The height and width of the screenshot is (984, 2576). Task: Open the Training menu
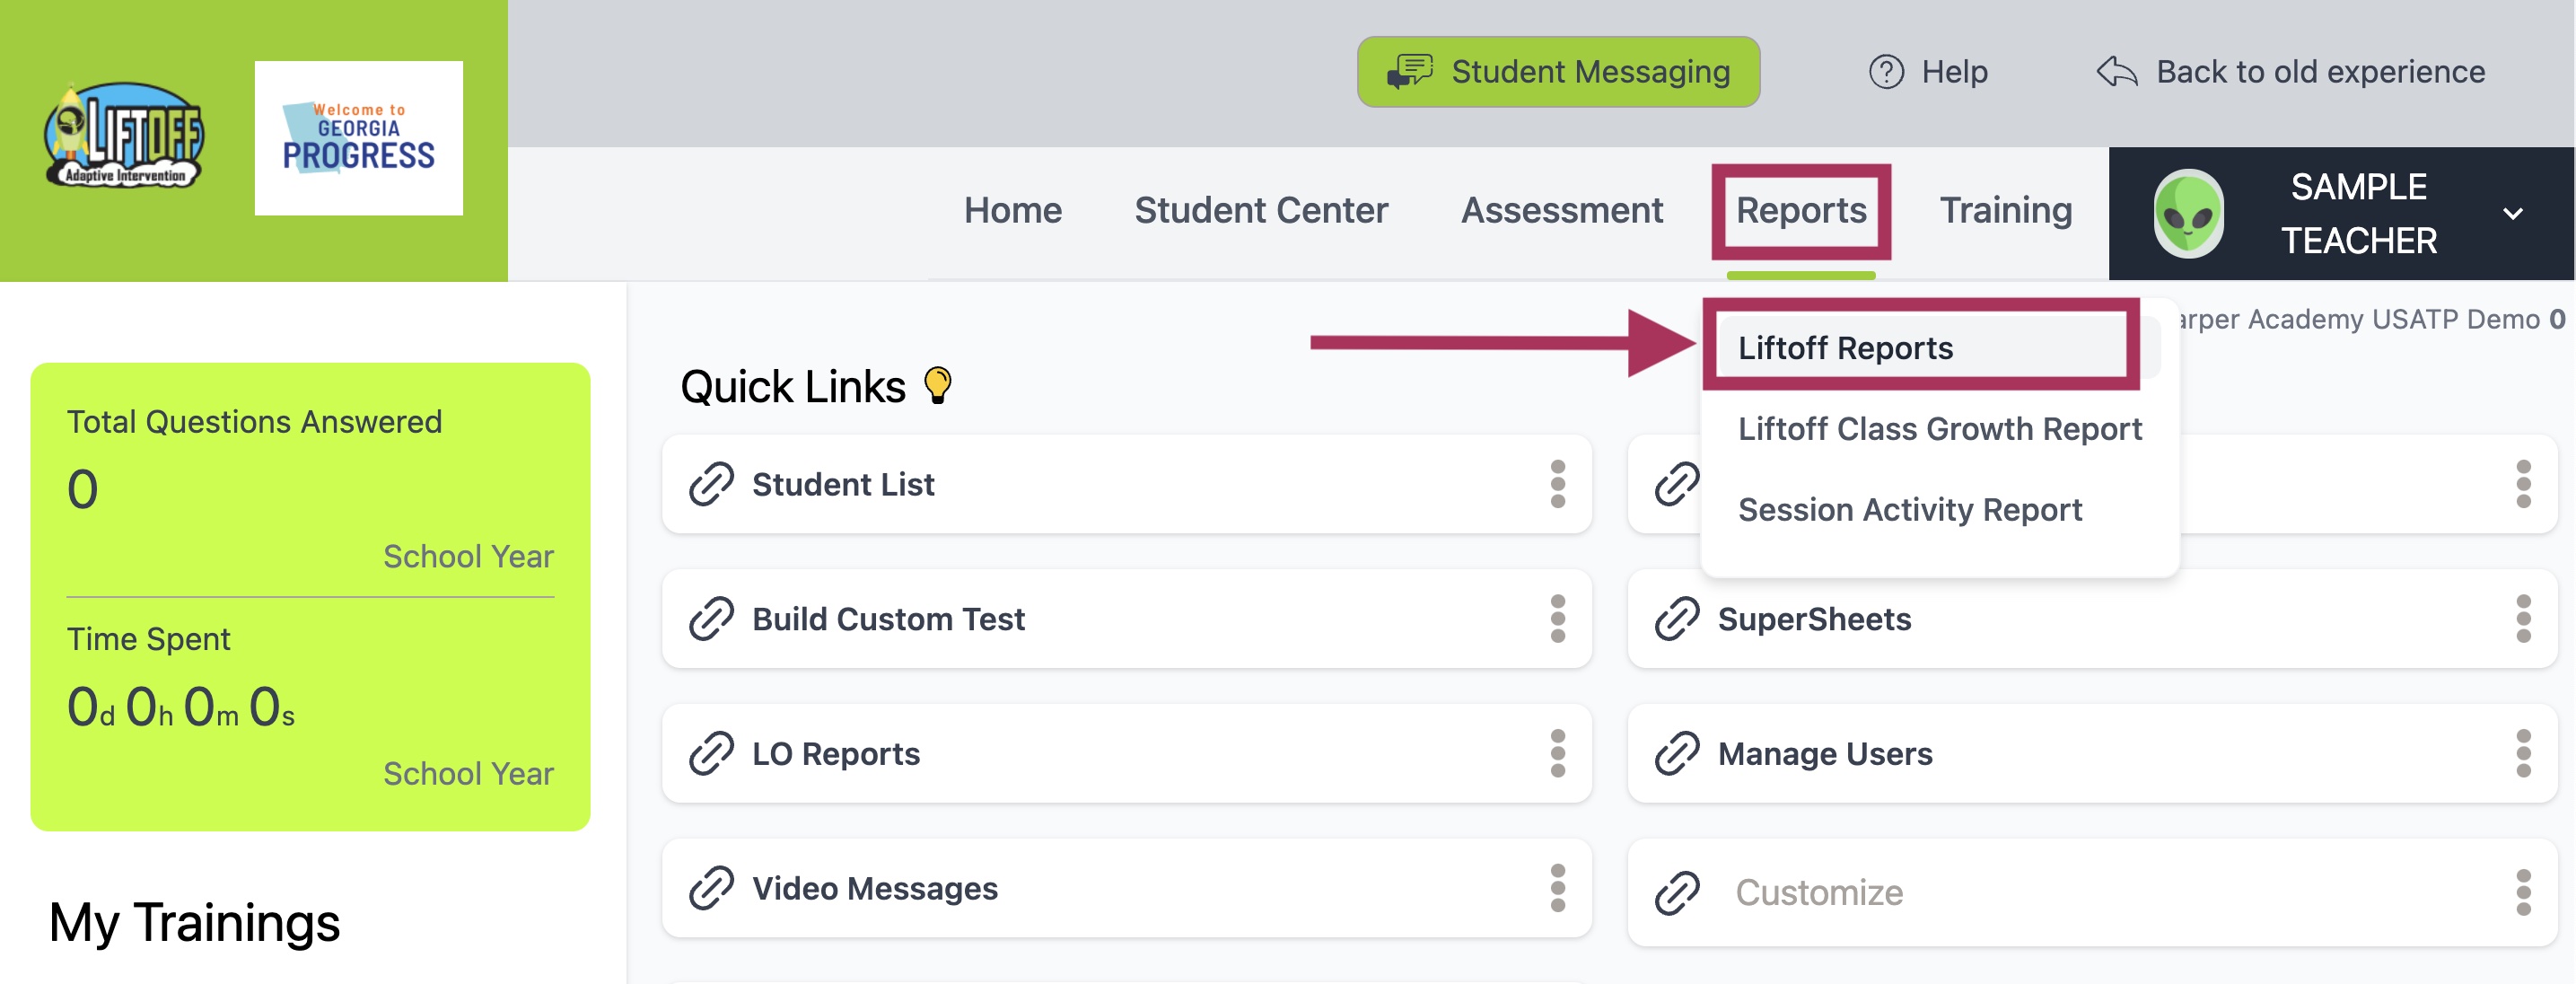pos(2005,210)
